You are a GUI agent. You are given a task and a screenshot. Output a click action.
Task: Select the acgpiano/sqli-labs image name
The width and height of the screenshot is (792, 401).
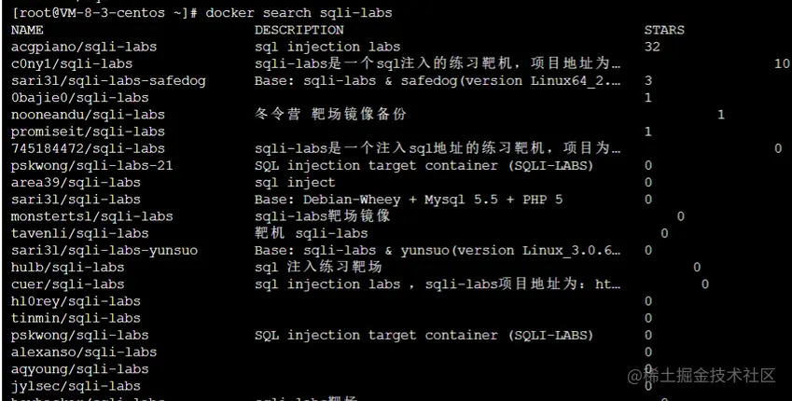click(84, 47)
